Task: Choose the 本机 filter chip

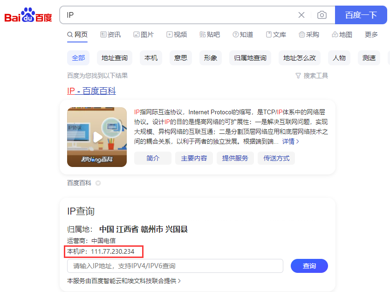Action: (x=151, y=58)
